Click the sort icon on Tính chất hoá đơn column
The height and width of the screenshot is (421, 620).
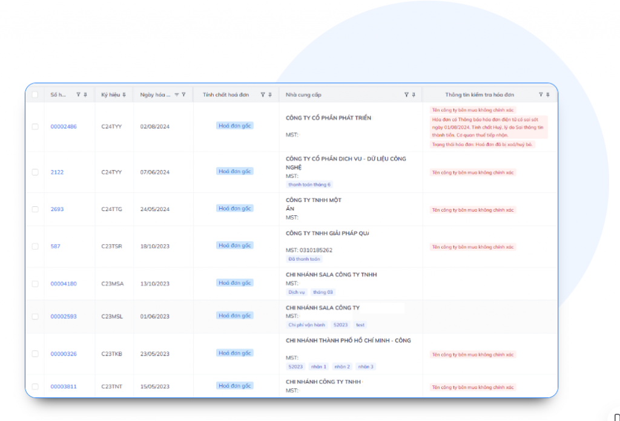pyautogui.click(x=269, y=94)
